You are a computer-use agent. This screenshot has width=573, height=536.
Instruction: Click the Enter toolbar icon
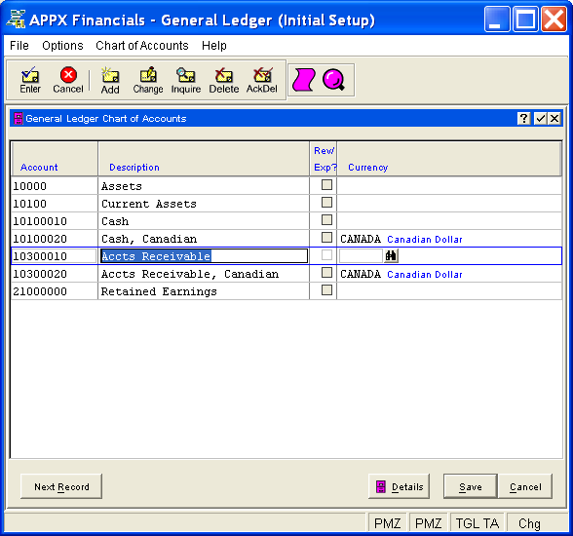click(x=30, y=80)
